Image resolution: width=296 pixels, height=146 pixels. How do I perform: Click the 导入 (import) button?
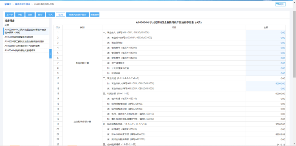coord(50,15)
